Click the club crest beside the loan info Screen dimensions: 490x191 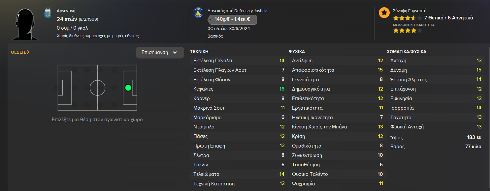click(x=198, y=13)
